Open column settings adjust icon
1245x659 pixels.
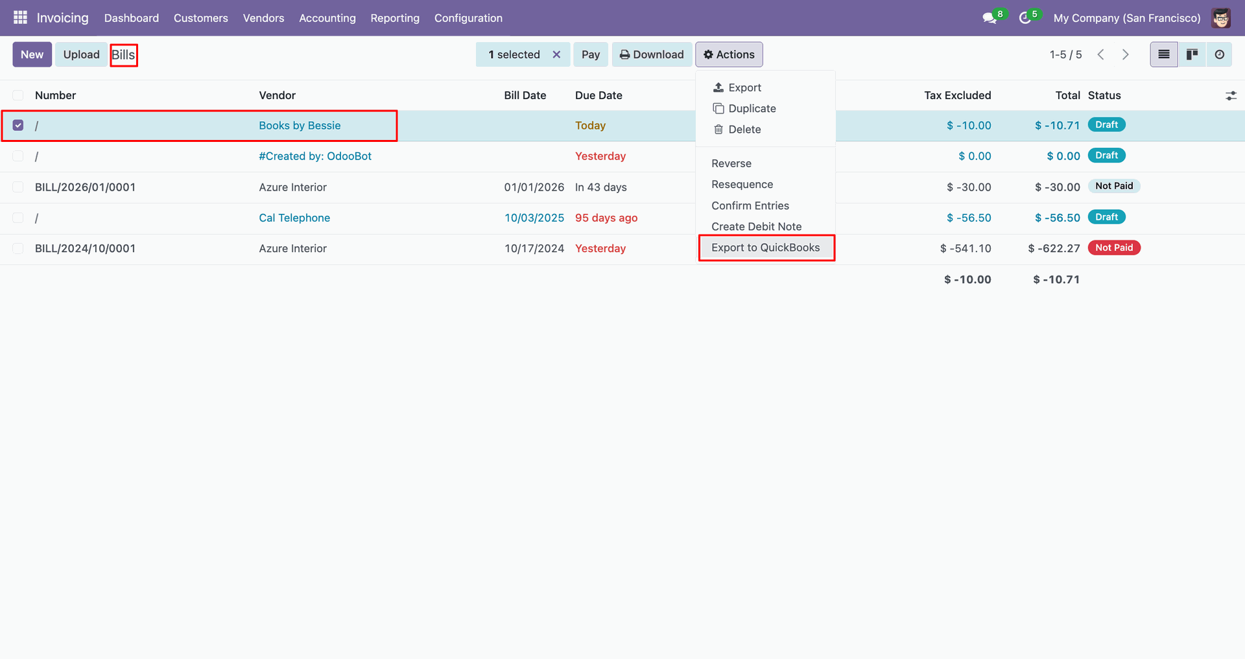coord(1231,96)
